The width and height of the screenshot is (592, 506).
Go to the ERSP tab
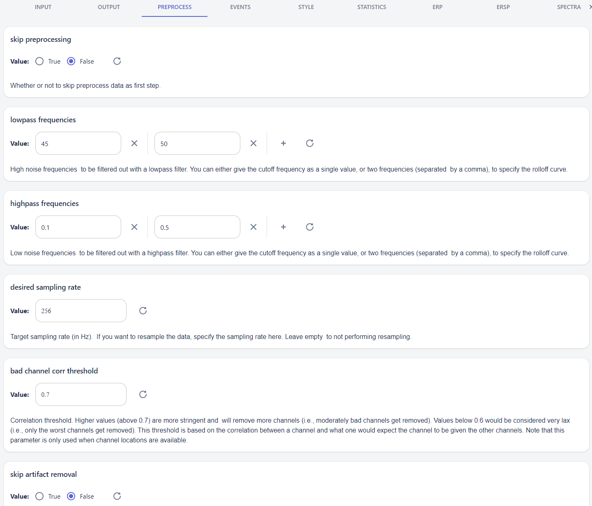503,7
